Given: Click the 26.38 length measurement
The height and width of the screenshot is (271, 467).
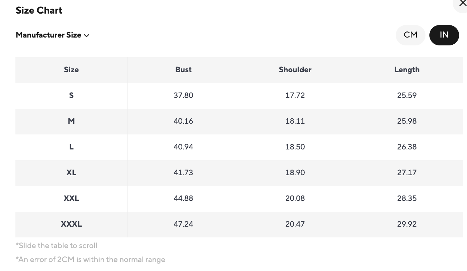Looking at the screenshot, I should coord(407,147).
